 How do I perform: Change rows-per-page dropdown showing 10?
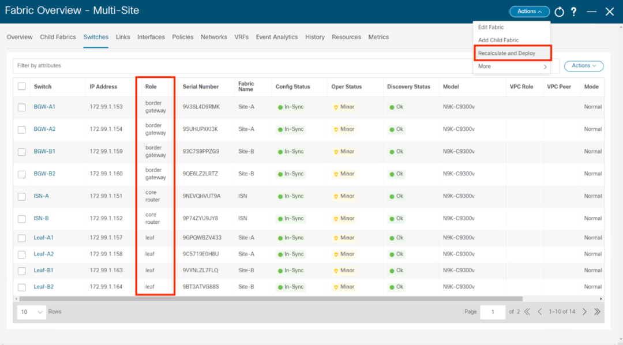tap(31, 312)
